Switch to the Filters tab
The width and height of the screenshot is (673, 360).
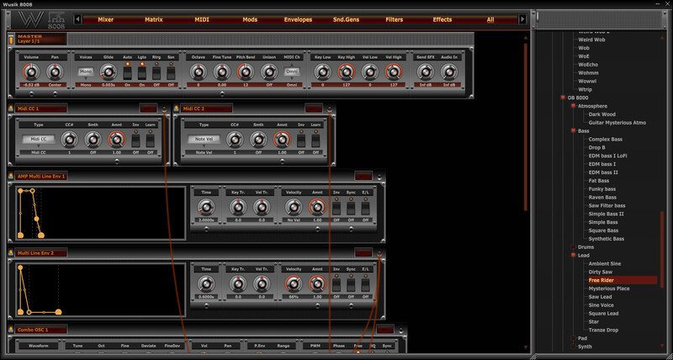click(x=394, y=19)
